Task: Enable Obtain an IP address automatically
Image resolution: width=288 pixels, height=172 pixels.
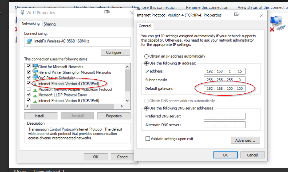Action: (147, 56)
